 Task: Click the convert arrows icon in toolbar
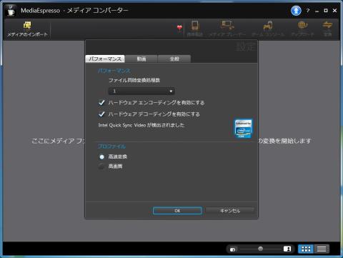pos(327,25)
